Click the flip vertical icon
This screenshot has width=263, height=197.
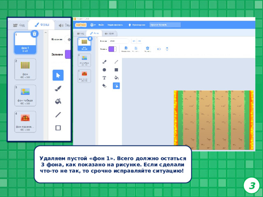[x=167, y=49]
